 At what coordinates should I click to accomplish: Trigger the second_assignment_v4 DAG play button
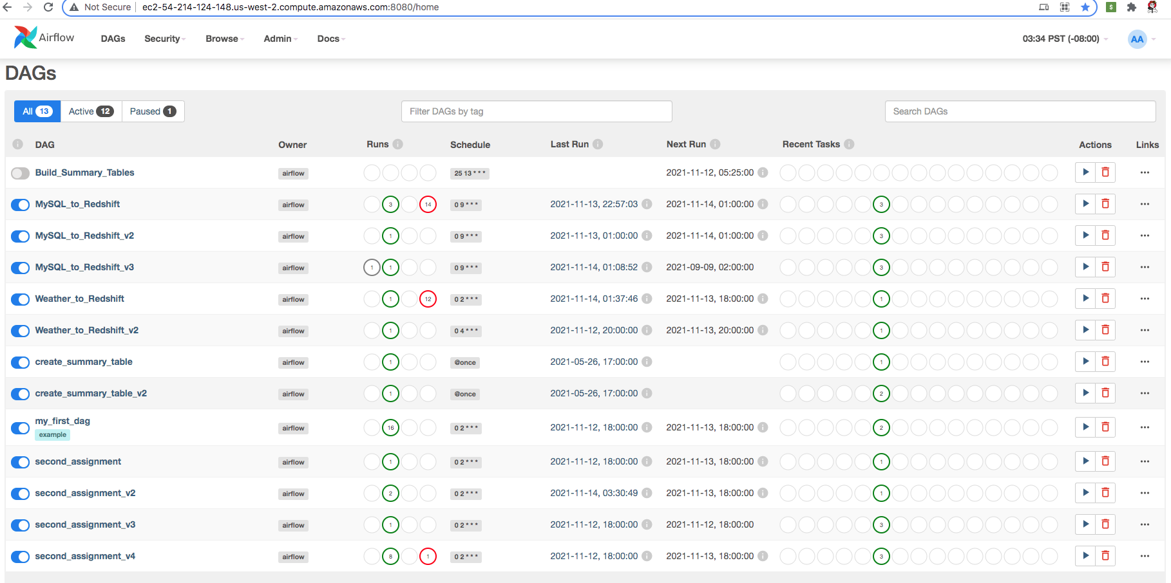click(x=1085, y=556)
